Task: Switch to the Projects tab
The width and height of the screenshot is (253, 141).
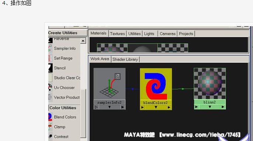Action: pyautogui.click(x=186, y=34)
